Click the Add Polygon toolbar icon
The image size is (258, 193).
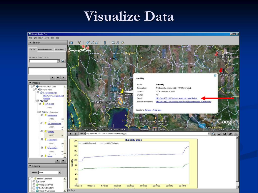pos(87,43)
